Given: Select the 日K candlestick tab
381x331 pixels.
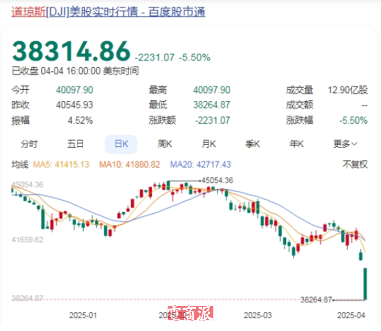Looking at the screenshot, I should pyautogui.click(x=120, y=144).
